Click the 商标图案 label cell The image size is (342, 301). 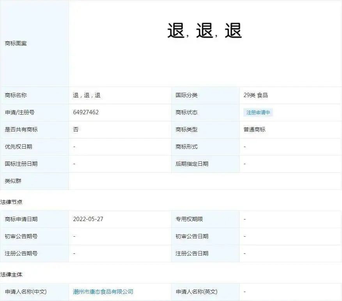(16, 43)
